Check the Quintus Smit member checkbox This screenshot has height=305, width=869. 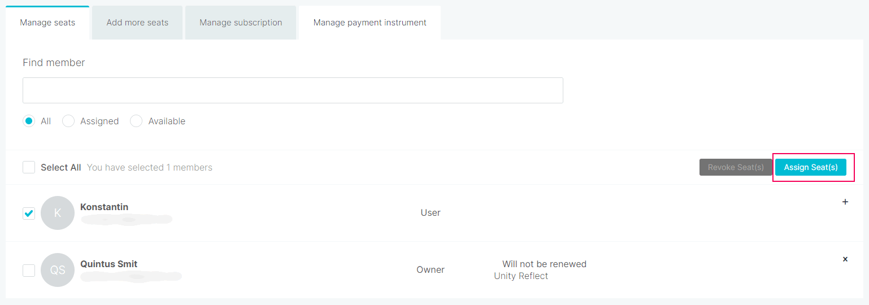(29, 271)
